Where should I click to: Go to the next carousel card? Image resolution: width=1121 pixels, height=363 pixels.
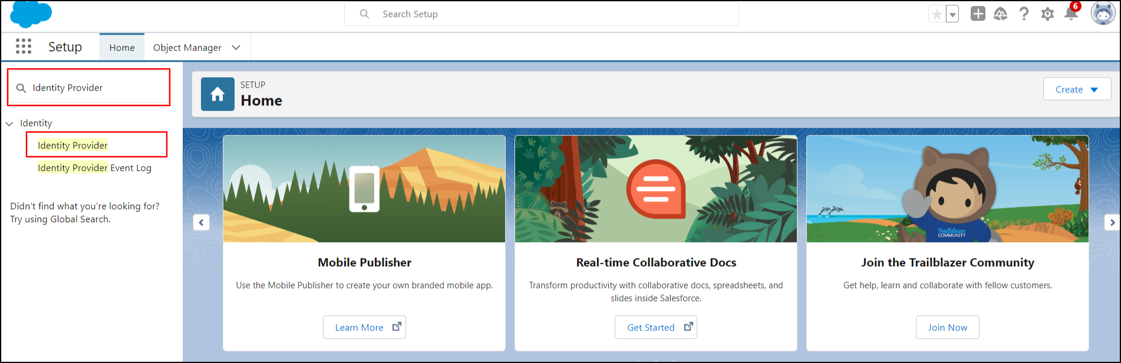click(x=1112, y=222)
